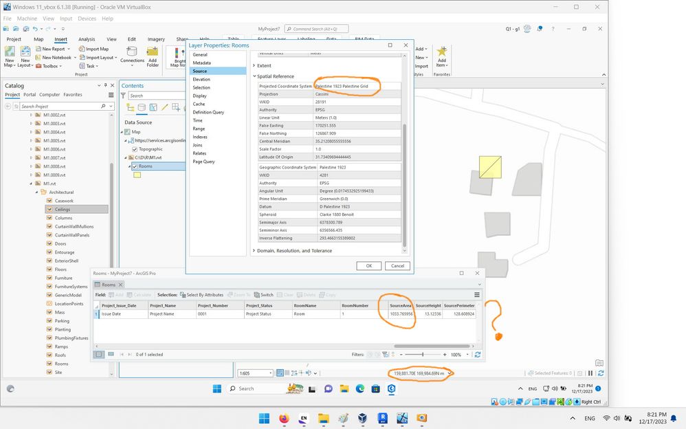The height and width of the screenshot is (429, 686).
Task: Click SourceArea column header
Action: coord(400,305)
